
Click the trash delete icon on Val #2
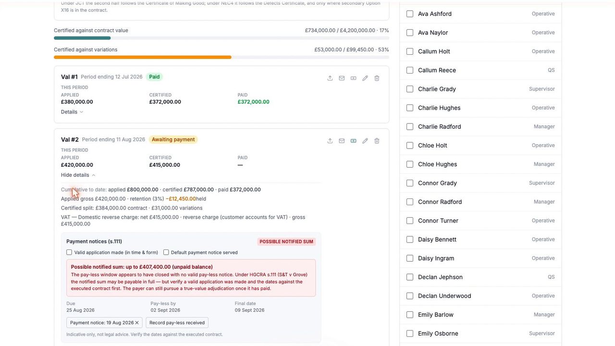pos(377,141)
